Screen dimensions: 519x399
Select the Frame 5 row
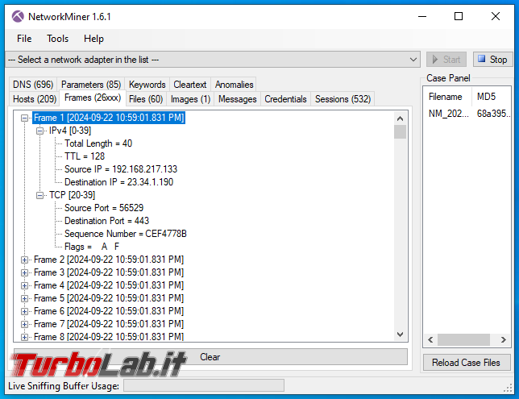[109, 298]
